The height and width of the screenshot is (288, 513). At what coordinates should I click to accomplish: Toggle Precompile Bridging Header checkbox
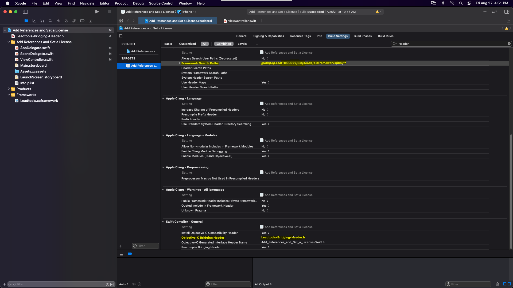[265, 247]
